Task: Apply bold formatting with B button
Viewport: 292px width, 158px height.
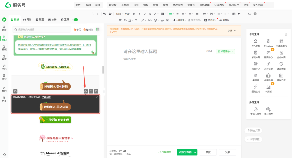Action: pyautogui.click(x=134, y=14)
